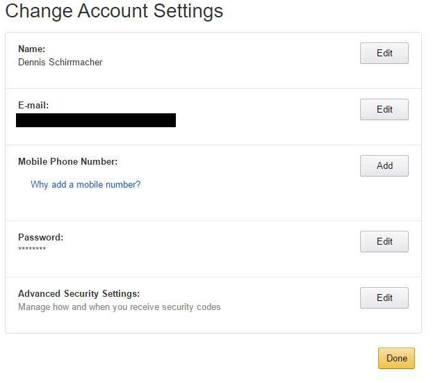Screen dimensions: 440x383
Task: Select the 'Name:' field label
Action: pyautogui.click(x=32, y=49)
